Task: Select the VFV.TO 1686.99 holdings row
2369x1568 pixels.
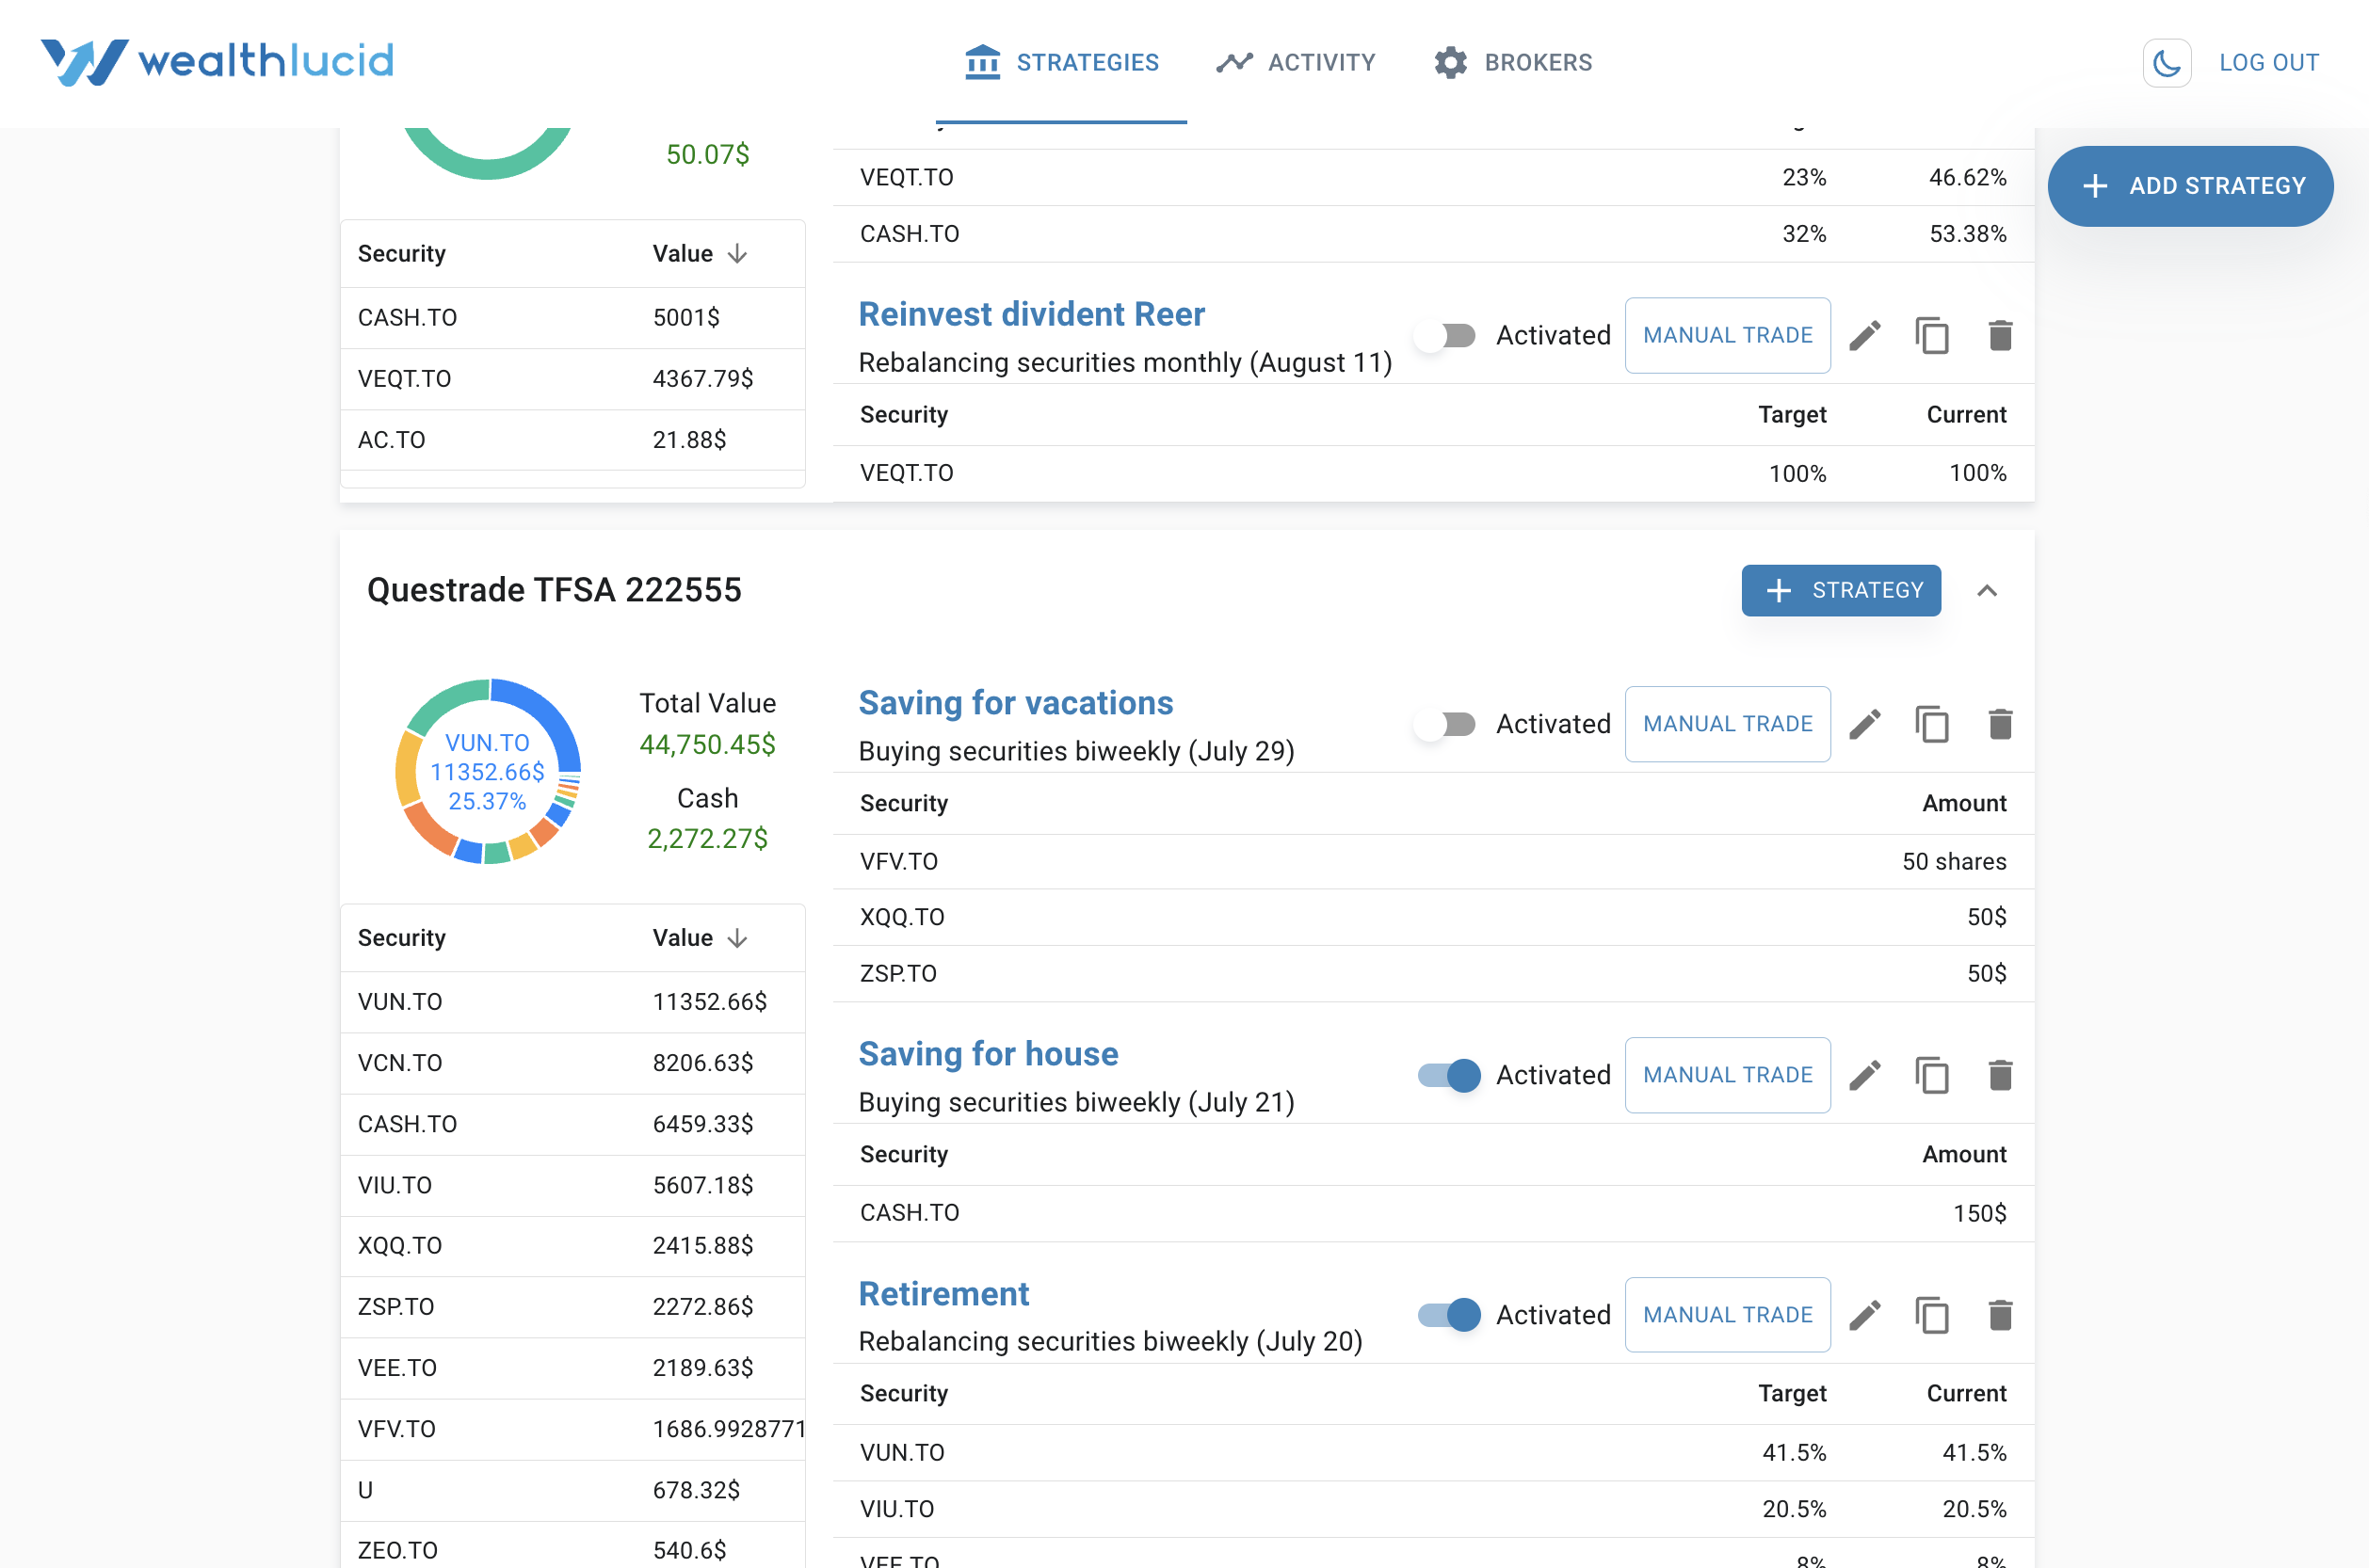Action: (x=573, y=1429)
